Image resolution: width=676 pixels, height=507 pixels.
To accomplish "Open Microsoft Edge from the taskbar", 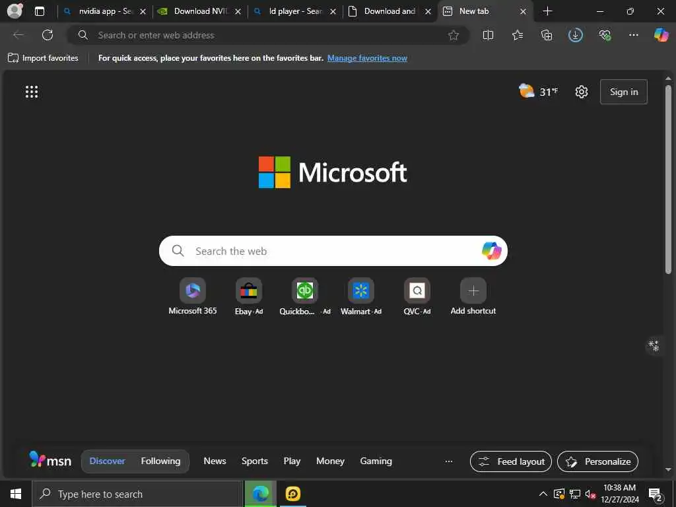I will 260,494.
